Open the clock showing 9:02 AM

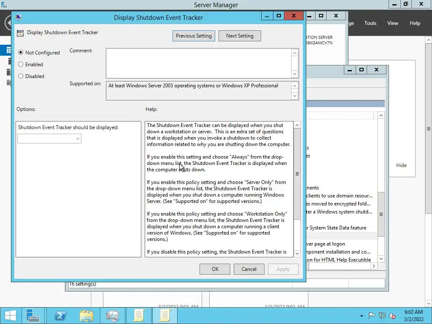(x=413, y=316)
